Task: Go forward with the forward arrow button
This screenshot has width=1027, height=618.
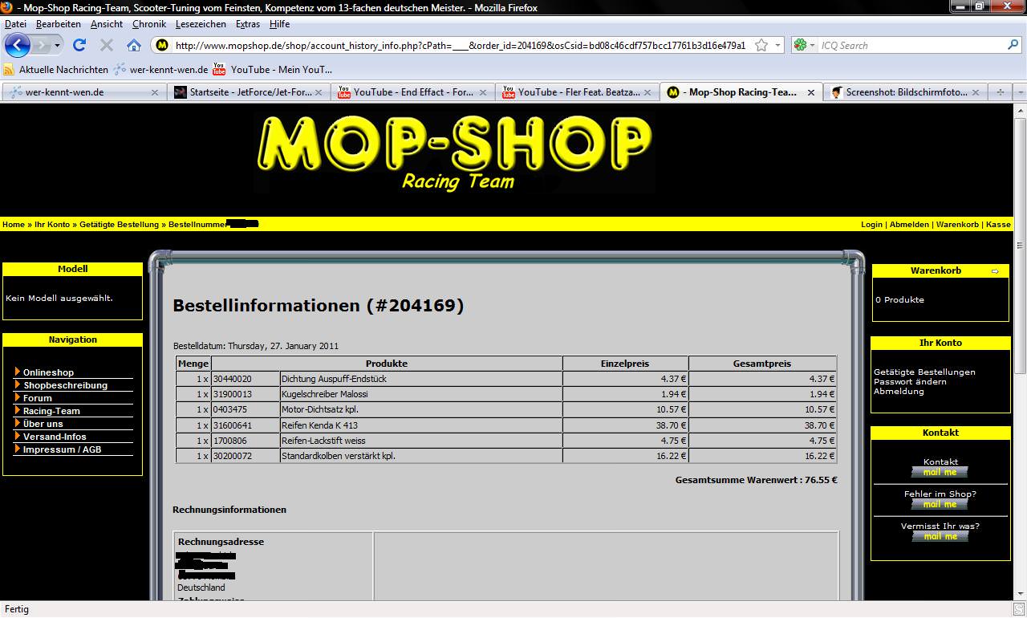Action: (41, 45)
